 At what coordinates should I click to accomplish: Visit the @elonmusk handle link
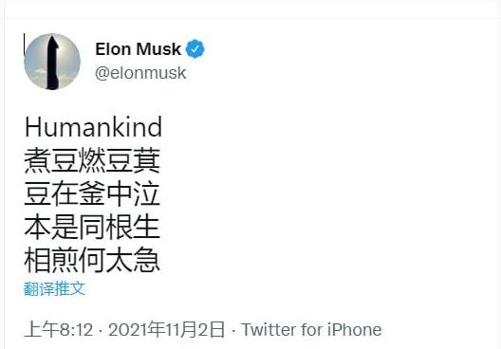[140, 73]
